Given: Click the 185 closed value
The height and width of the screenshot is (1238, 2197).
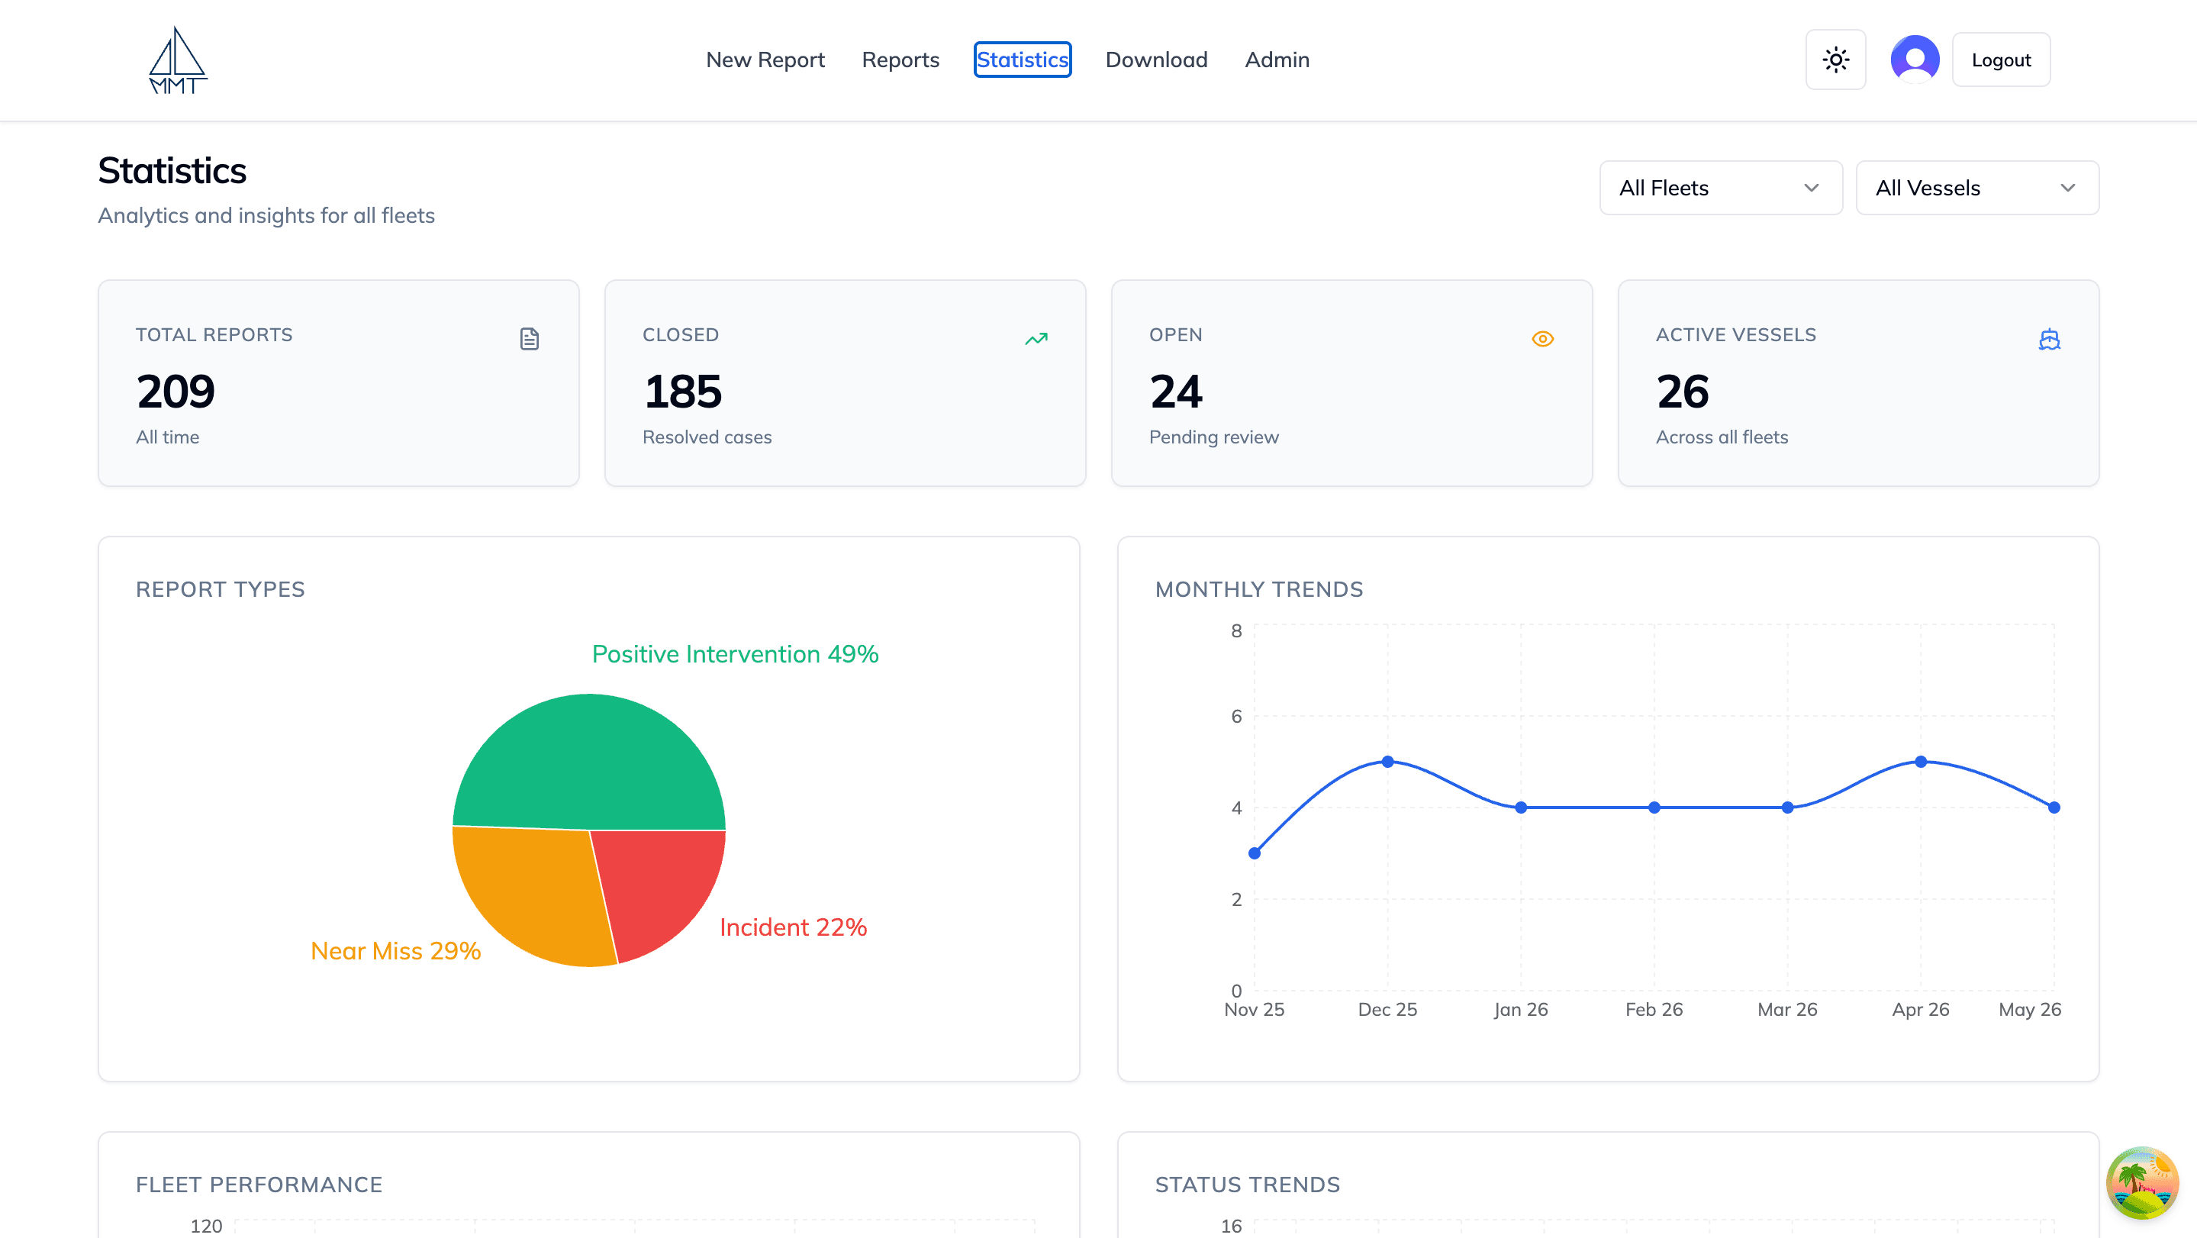Looking at the screenshot, I should tap(682, 392).
